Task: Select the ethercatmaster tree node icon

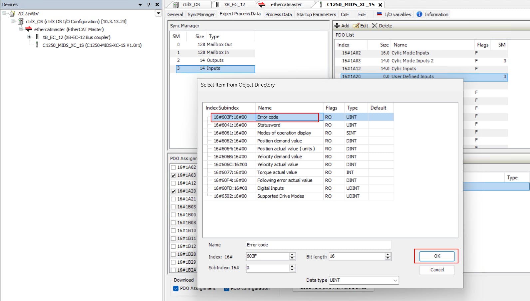Action: [29, 29]
